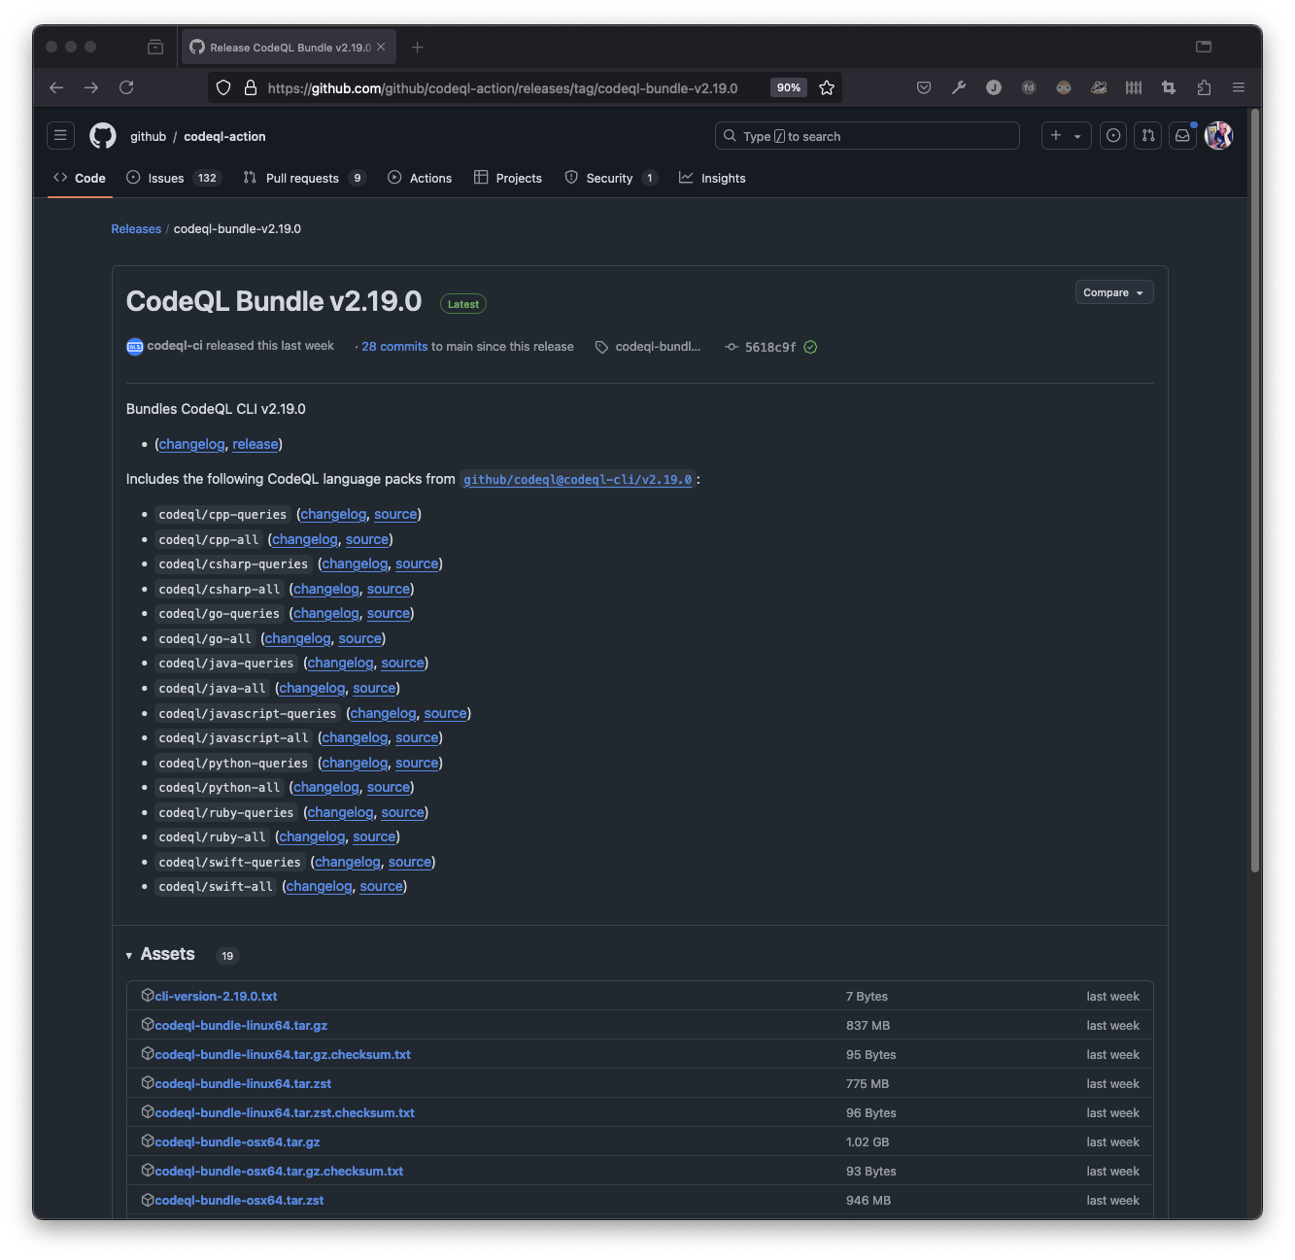
Task: Open the notifications inbox icon
Action: [1182, 136]
